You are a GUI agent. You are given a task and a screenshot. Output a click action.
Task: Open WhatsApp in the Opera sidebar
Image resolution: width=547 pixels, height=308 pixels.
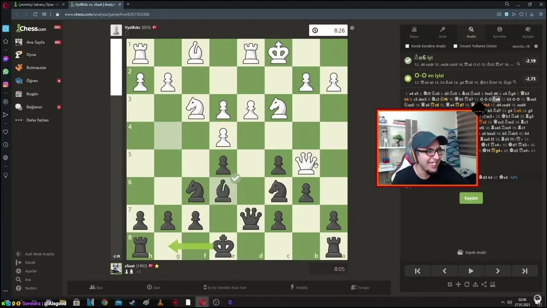coord(6,71)
